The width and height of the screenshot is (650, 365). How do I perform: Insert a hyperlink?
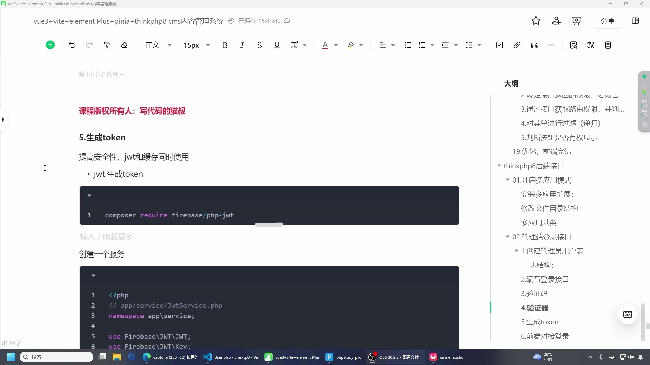pos(517,45)
